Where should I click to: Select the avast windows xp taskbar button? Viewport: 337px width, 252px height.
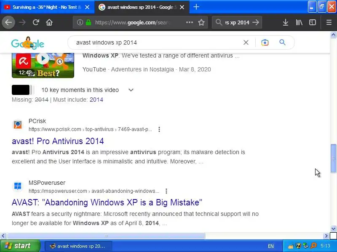tap(78, 246)
